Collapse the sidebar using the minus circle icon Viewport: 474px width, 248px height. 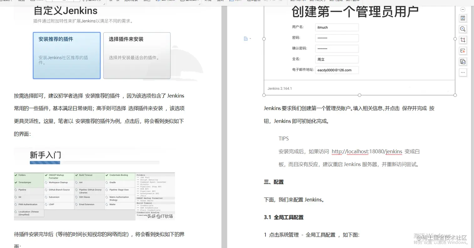pyautogui.click(x=463, y=9)
